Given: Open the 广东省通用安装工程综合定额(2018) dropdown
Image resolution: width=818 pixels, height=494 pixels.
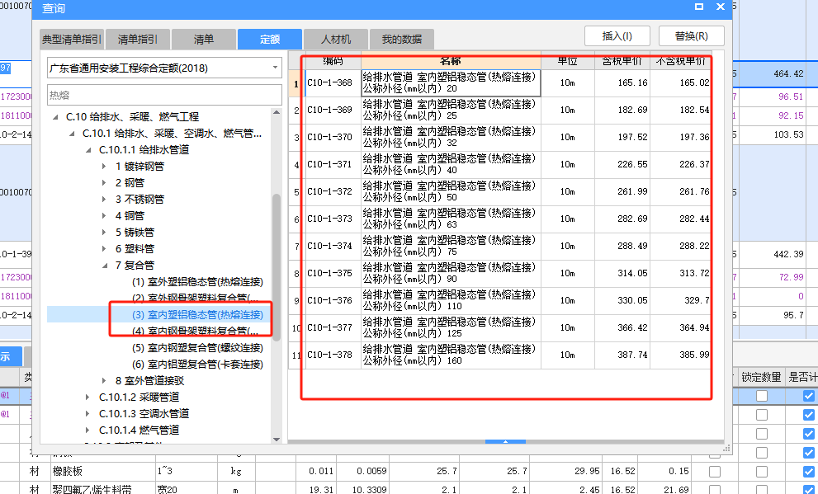Looking at the screenshot, I should [164, 68].
